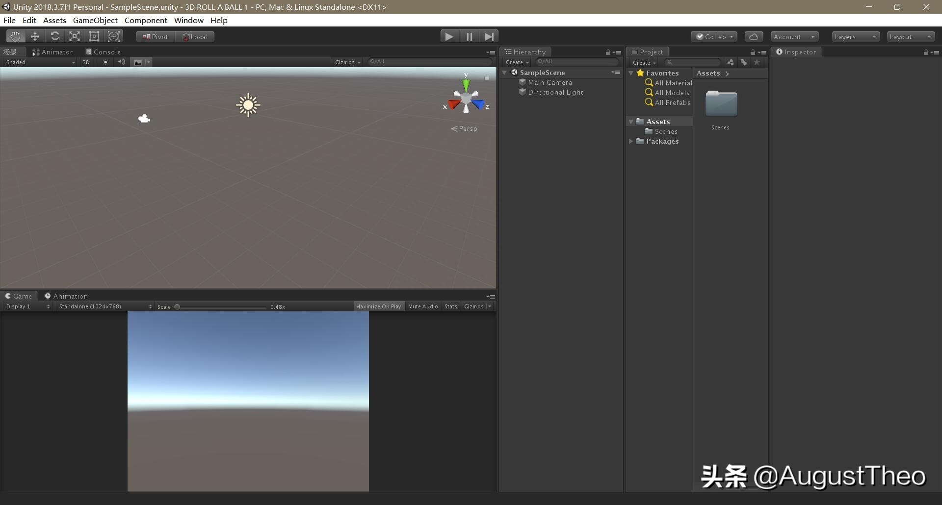Start Play mode
This screenshot has width=942, height=505.
[x=449, y=36]
